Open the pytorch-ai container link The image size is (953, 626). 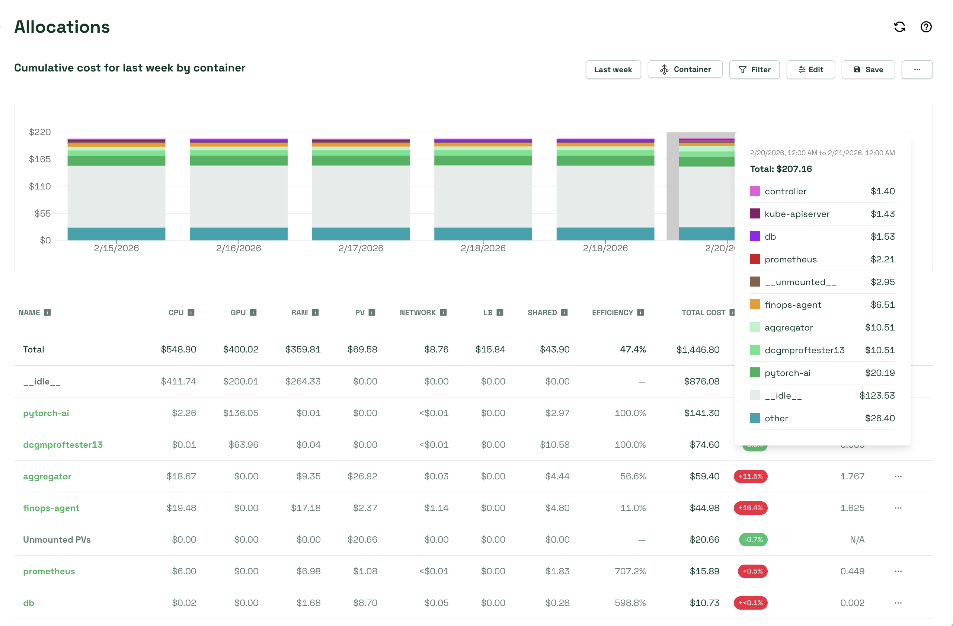point(46,413)
